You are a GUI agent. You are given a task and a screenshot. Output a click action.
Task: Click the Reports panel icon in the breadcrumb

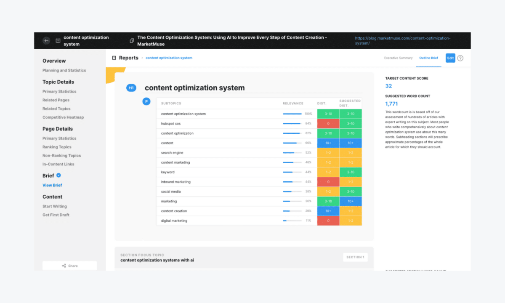point(114,58)
